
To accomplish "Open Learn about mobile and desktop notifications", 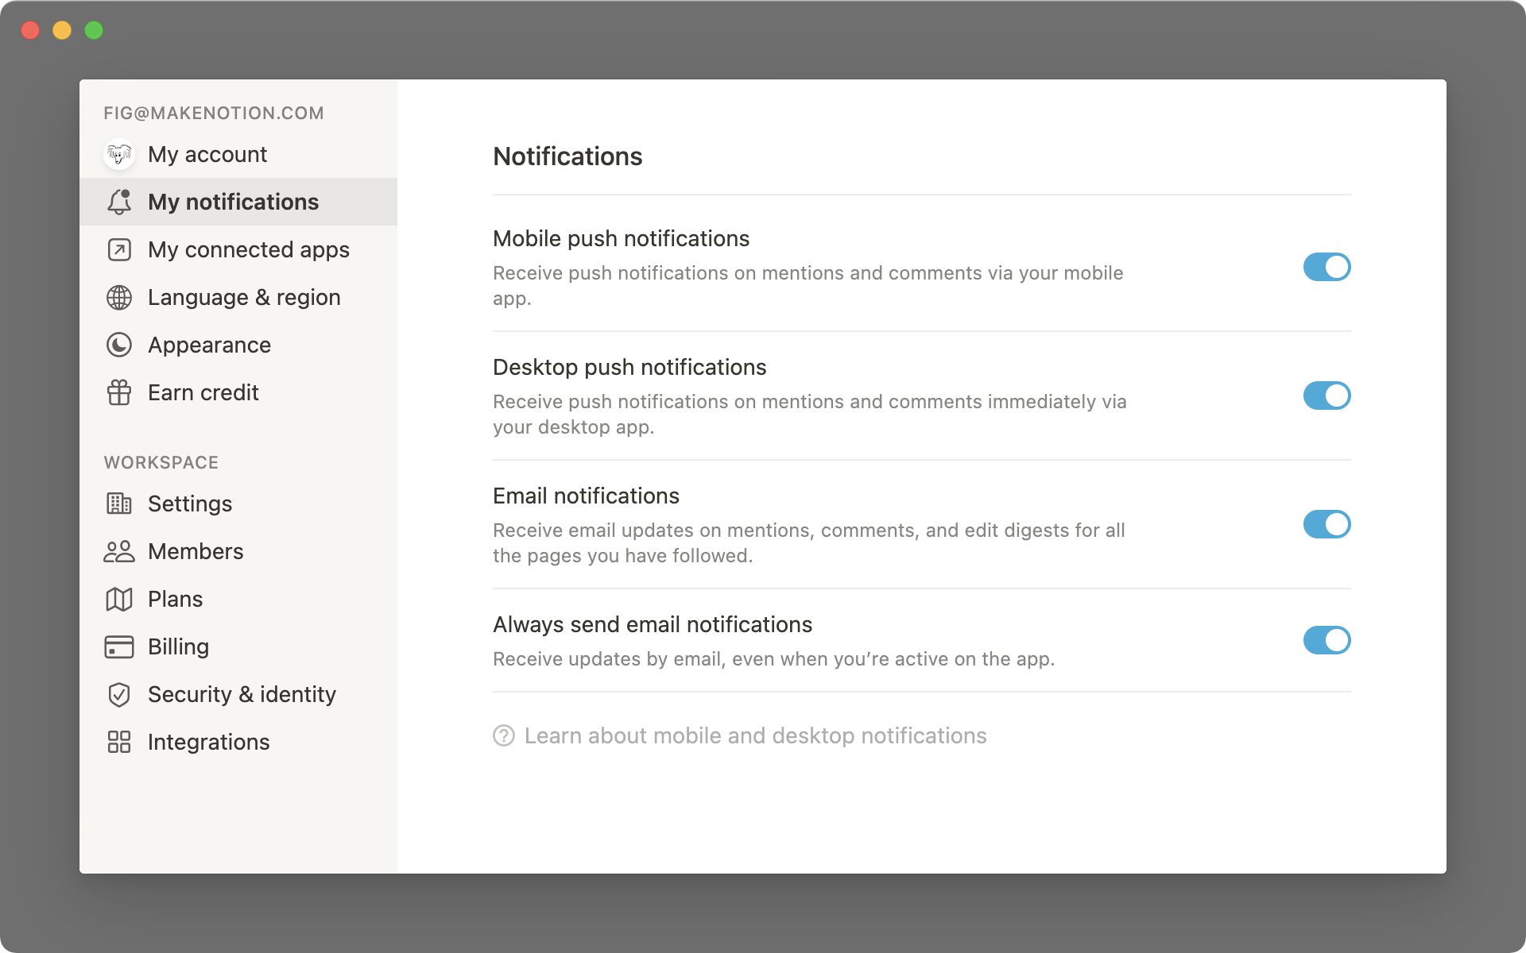I will coord(755,735).
